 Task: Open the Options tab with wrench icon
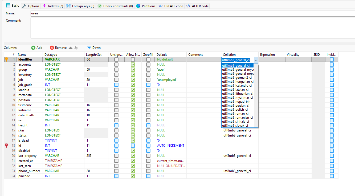(31, 6)
